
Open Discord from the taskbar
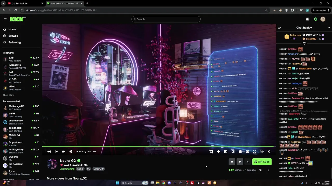(x=169, y=183)
